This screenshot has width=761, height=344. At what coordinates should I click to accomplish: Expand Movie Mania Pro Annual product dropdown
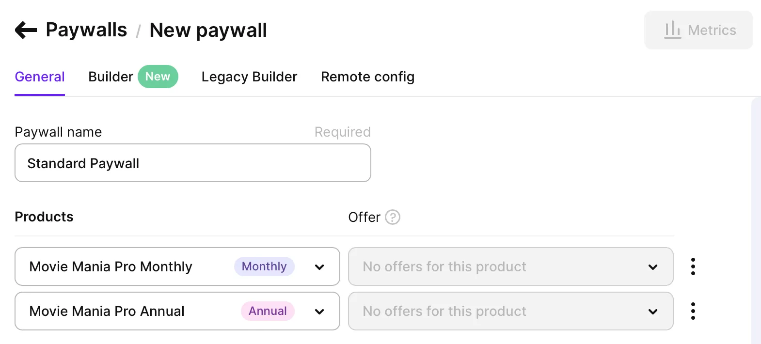pos(319,312)
